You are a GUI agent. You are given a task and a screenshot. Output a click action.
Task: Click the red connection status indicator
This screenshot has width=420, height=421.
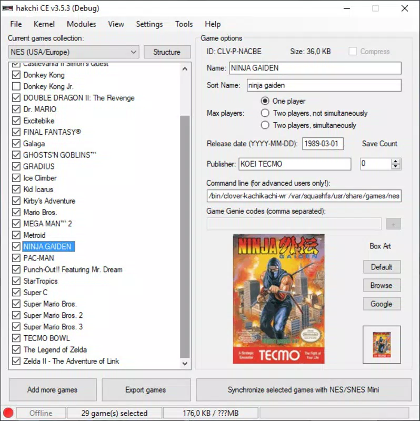pyautogui.click(x=8, y=413)
